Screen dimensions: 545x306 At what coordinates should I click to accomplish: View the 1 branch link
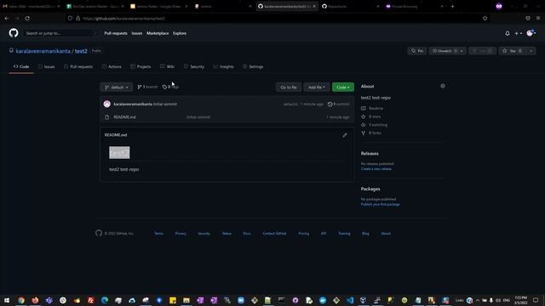coord(147,87)
